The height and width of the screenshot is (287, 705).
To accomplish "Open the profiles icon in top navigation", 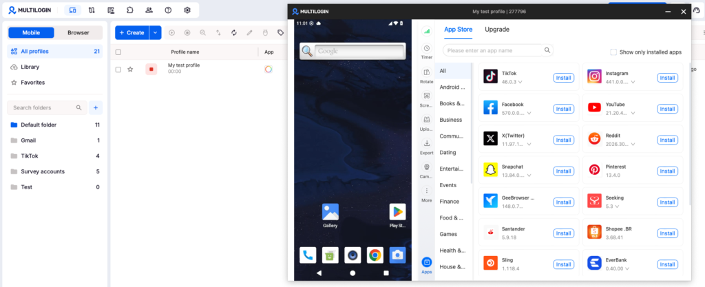I will click(x=72, y=10).
